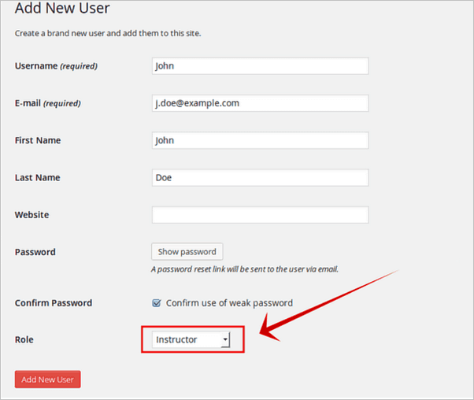
Task: Click the Role label
Action: (x=25, y=339)
